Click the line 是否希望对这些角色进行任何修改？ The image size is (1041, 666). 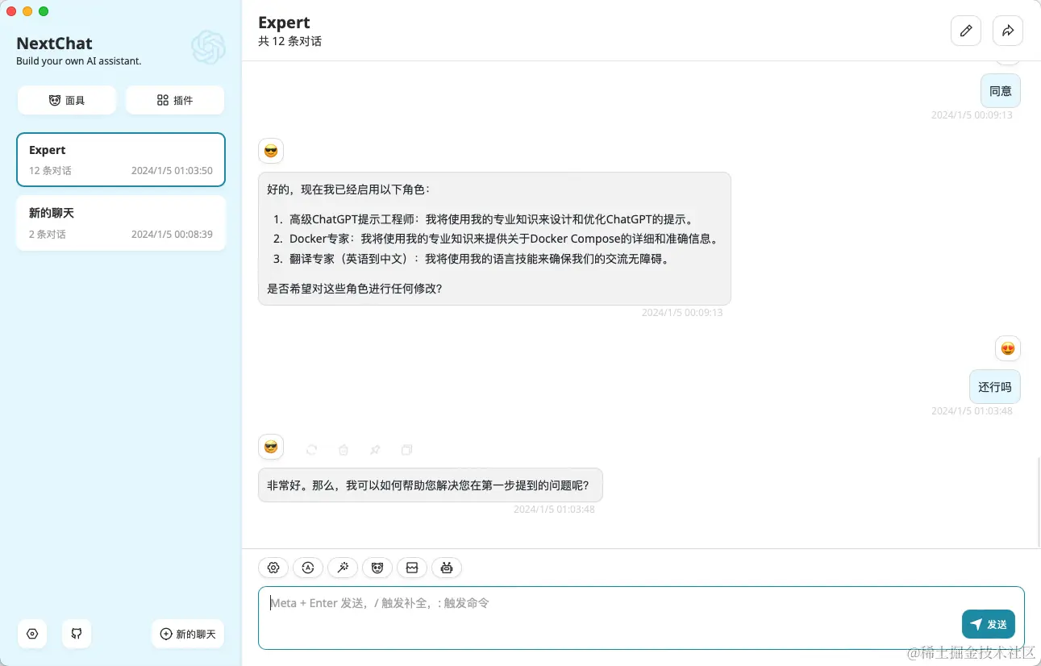[355, 288]
